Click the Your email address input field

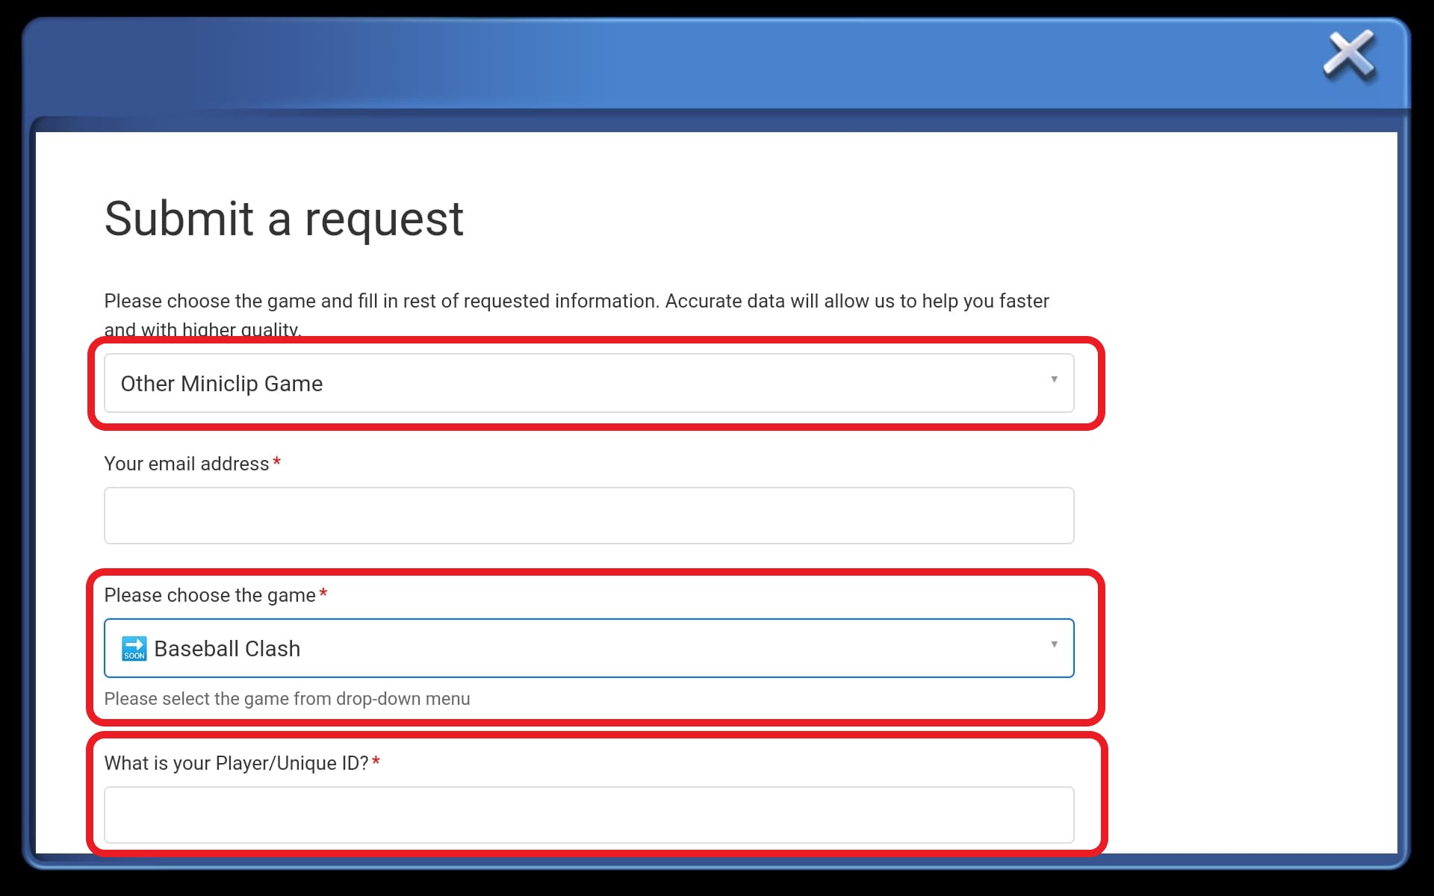click(589, 516)
